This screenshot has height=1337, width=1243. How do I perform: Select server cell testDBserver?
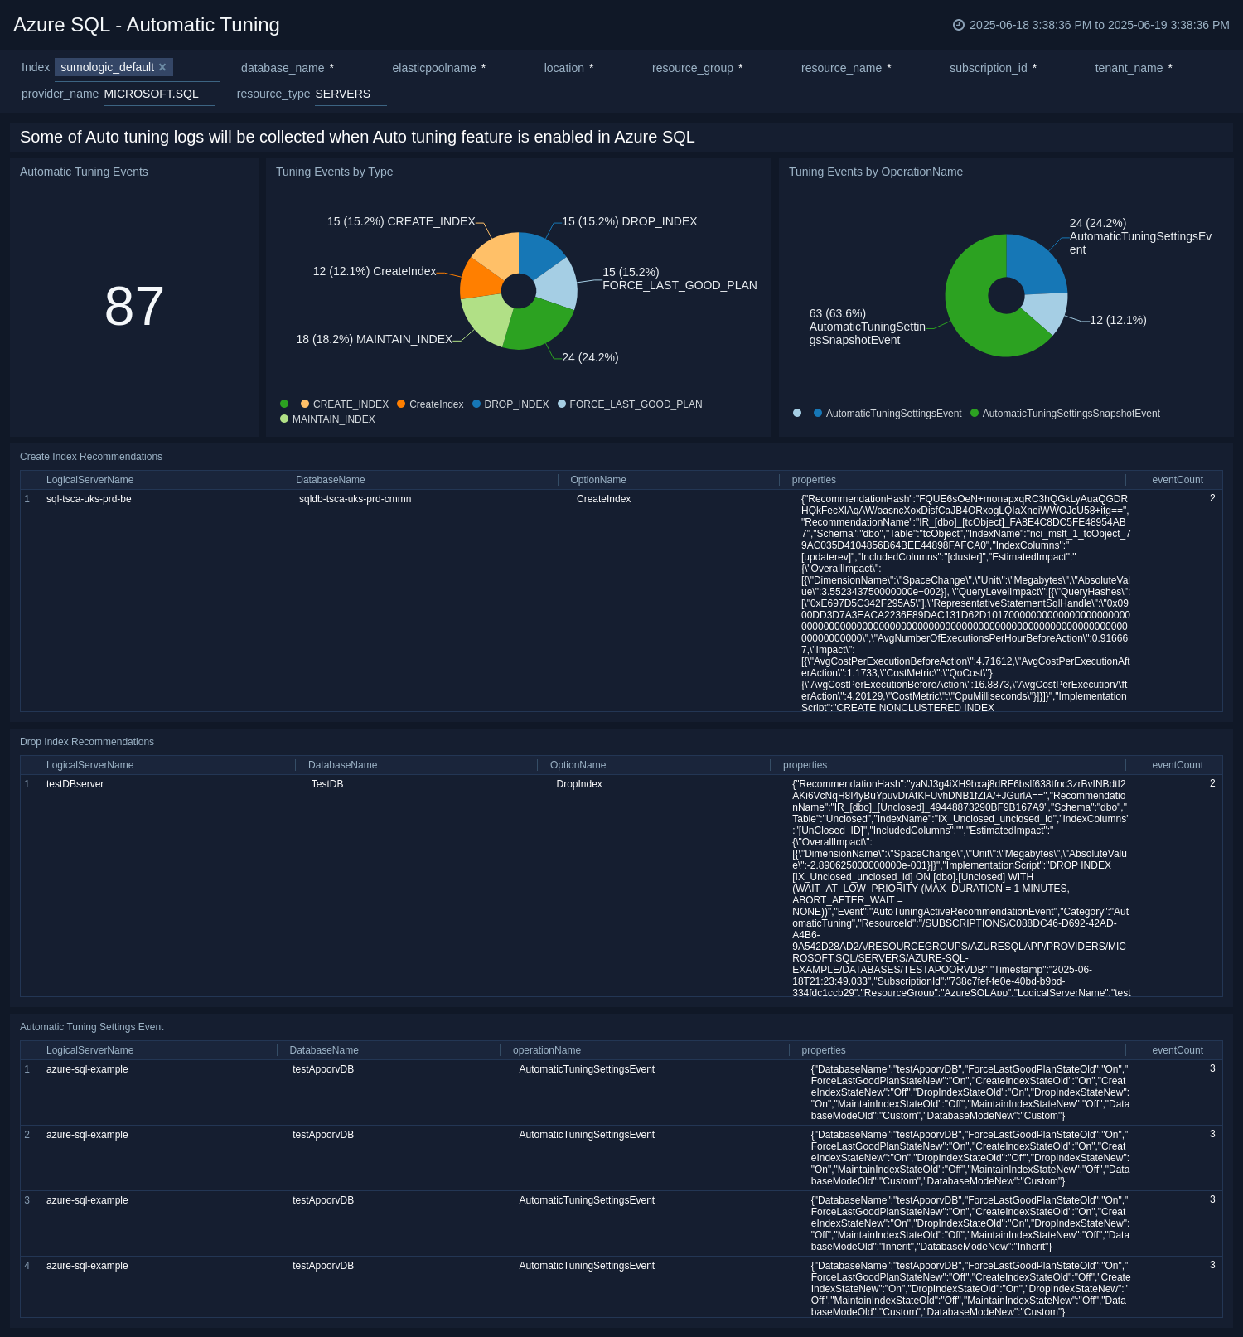(75, 784)
